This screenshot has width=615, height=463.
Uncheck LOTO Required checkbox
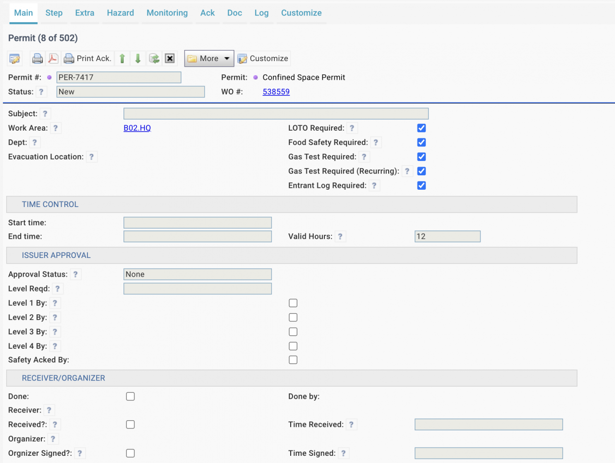coord(421,128)
